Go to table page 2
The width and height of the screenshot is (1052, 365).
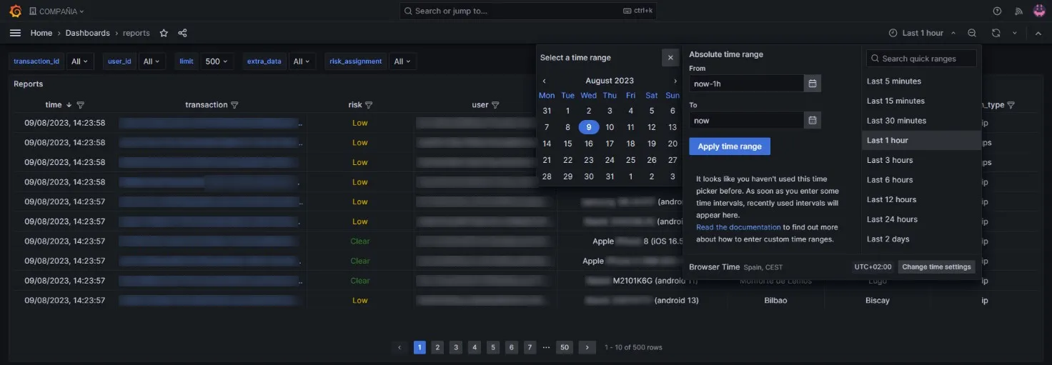pyautogui.click(x=438, y=347)
